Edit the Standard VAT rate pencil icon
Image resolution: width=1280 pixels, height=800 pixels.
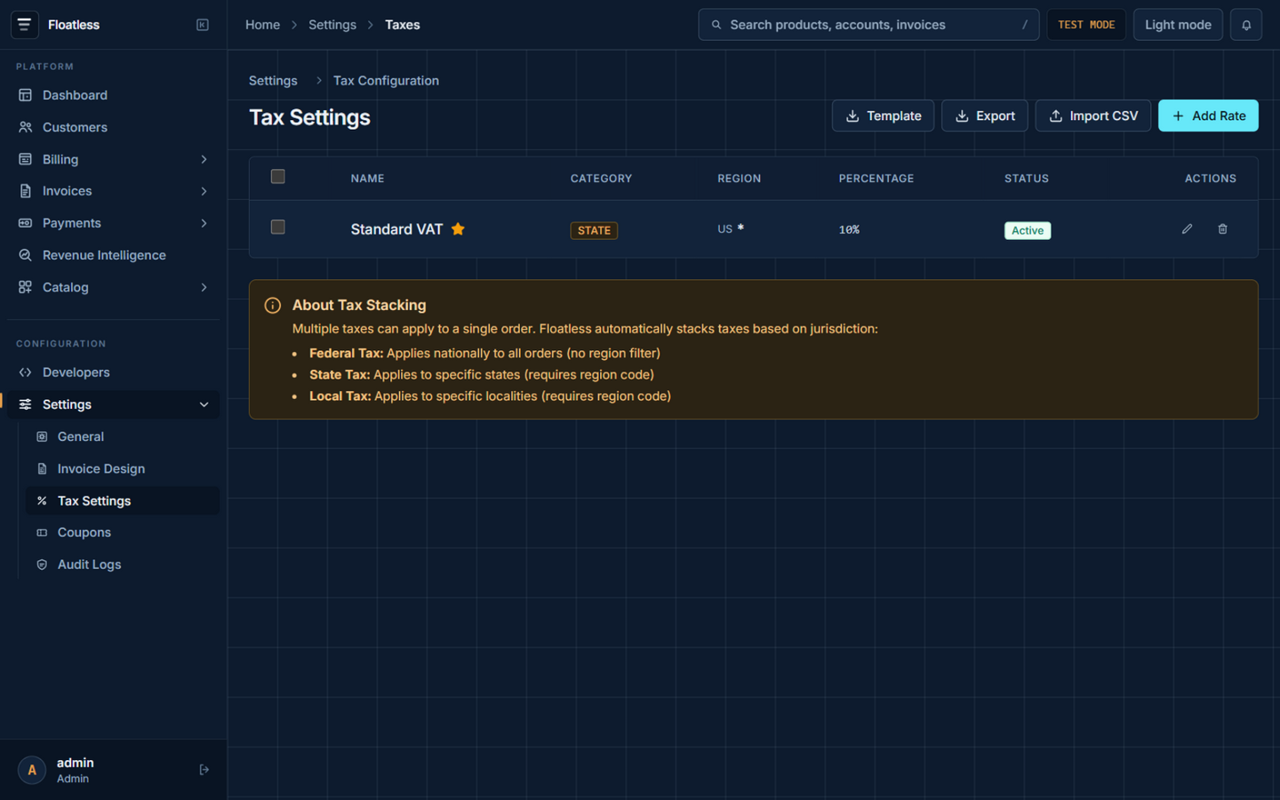1187,229
